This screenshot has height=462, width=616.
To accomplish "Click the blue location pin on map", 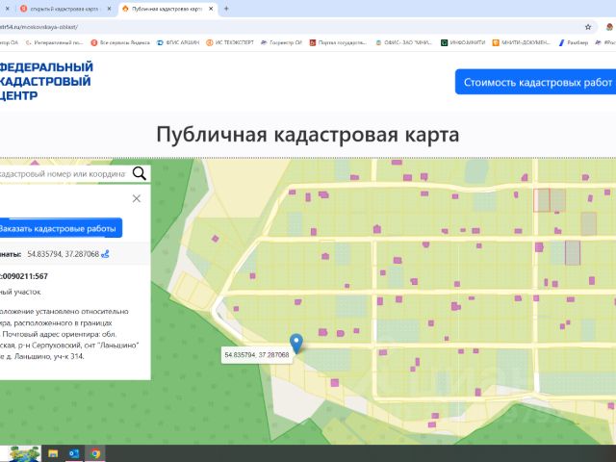I will [x=296, y=344].
